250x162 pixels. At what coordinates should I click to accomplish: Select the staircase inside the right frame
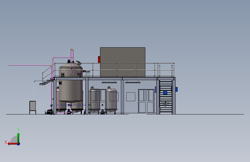coord(166,97)
